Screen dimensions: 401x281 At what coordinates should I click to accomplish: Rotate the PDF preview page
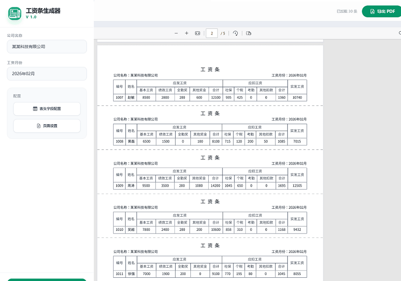click(x=235, y=33)
